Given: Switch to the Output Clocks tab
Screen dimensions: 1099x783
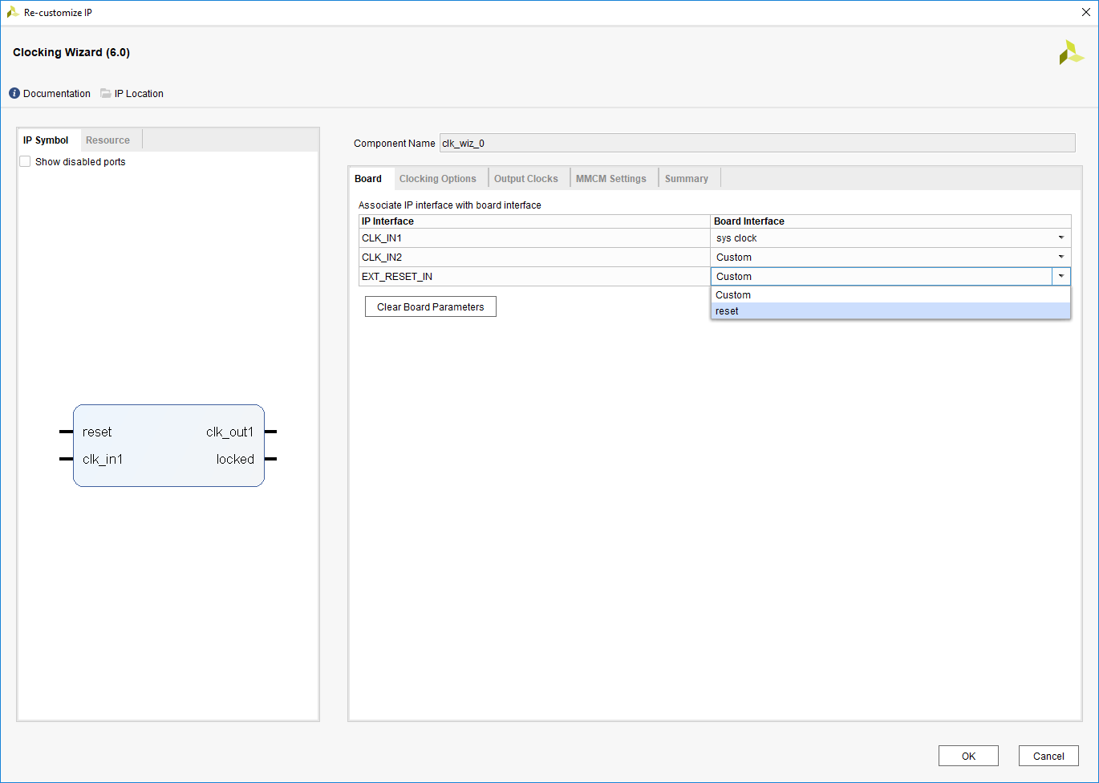Looking at the screenshot, I should click(x=526, y=179).
